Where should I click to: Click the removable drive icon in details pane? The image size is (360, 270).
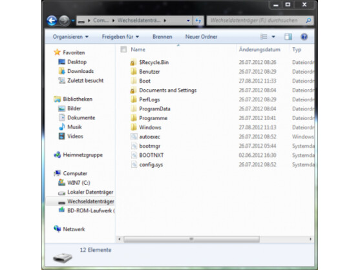(63, 258)
